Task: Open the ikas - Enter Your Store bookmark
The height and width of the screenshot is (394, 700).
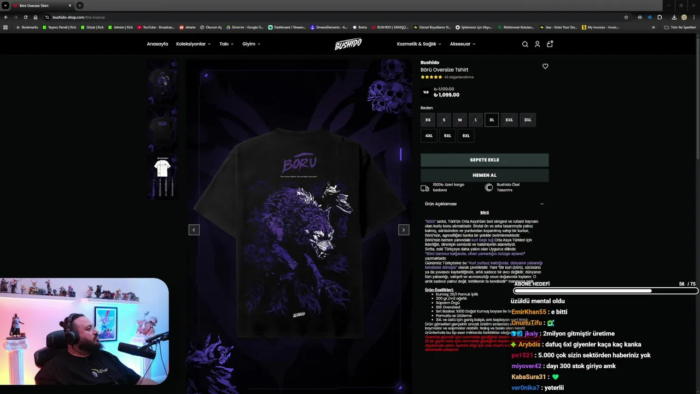Action: (558, 27)
